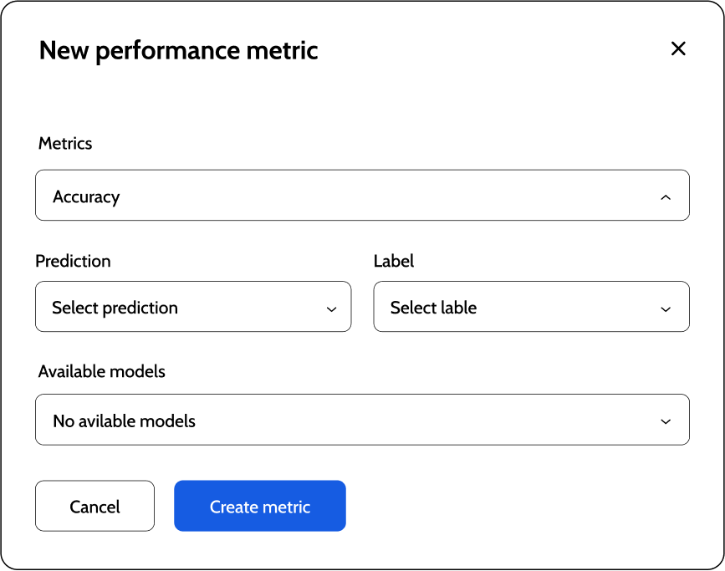Screen dimensions: 725x571
Task: Expand the Label dropdown field
Action: click(530, 307)
